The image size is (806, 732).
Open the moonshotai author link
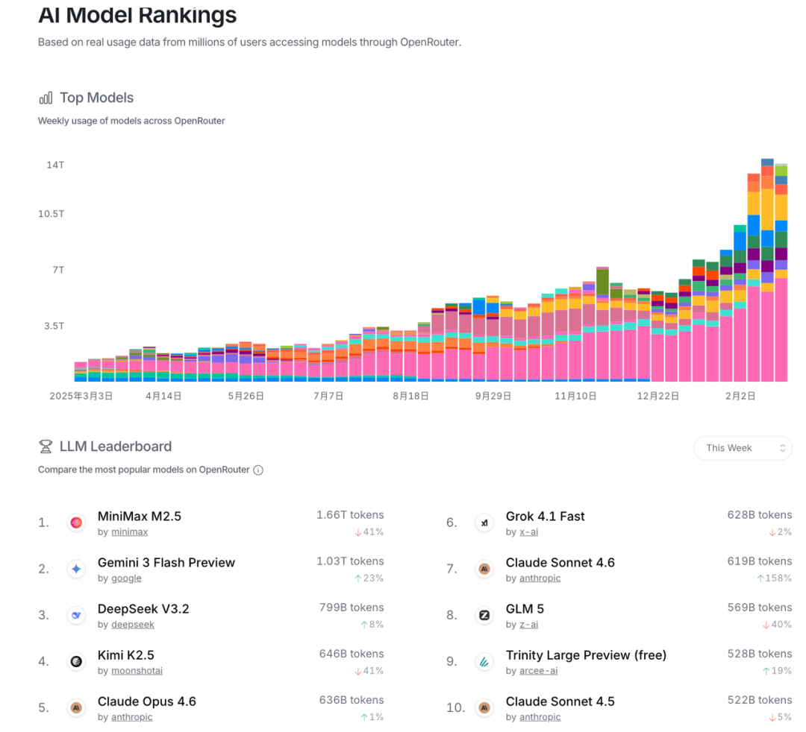pos(137,671)
